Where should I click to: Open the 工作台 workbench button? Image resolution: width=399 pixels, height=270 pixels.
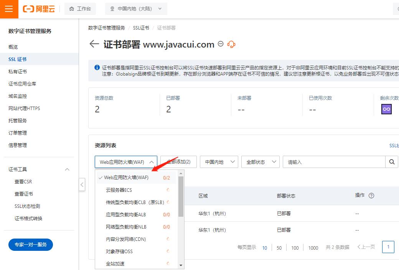[80, 9]
